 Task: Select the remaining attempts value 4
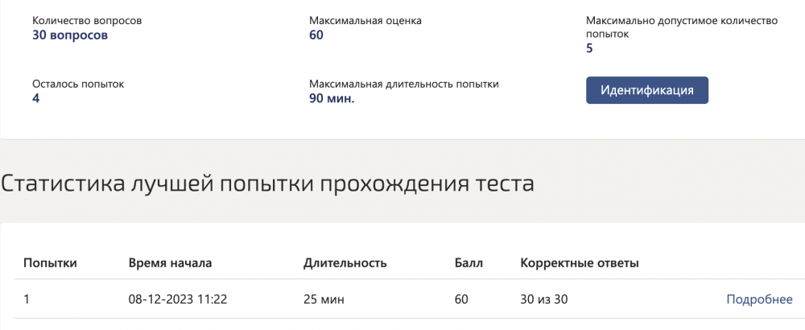(x=36, y=98)
